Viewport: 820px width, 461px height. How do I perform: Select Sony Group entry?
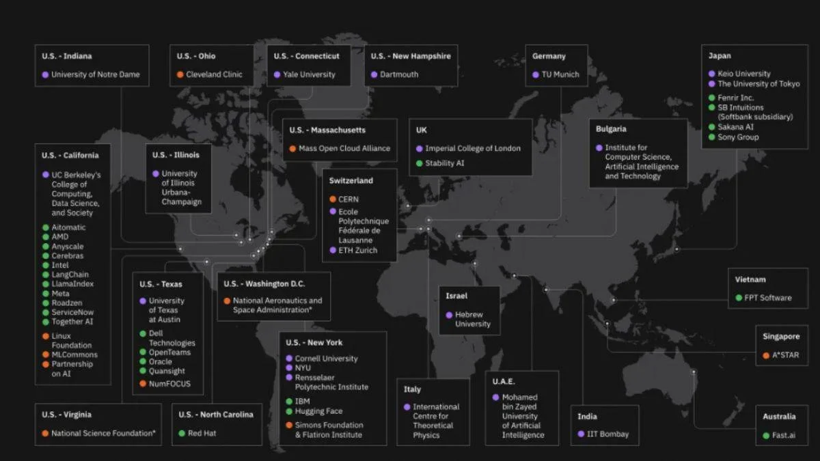734,137
